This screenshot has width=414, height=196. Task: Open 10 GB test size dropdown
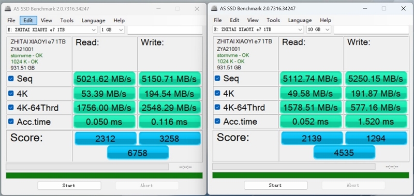point(319,29)
